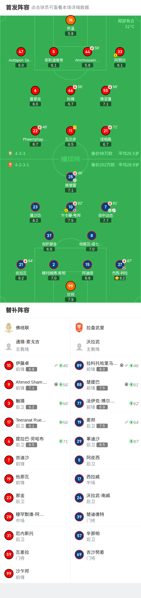Image resolution: width=141 pixels, height=598 pixels.
Task: Select player 47 Auttapon jersey circle
Action: coord(21,52)
